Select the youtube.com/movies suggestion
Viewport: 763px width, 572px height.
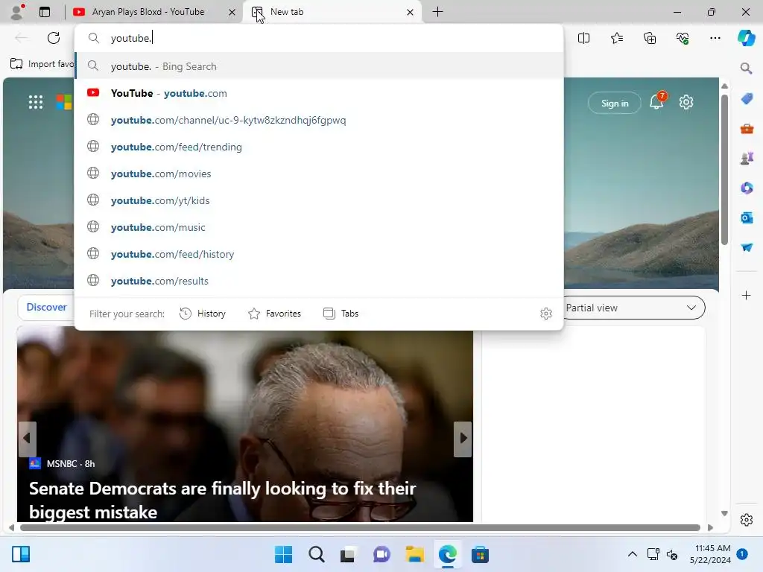coord(319,173)
